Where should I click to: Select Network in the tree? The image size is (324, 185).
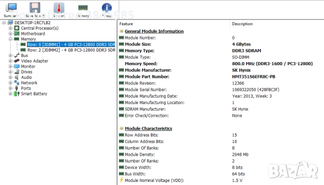pos(29,83)
